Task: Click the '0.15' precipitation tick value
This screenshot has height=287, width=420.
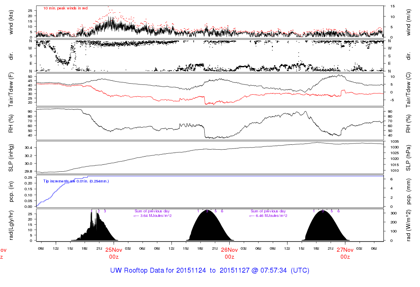Action: coord(28,189)
